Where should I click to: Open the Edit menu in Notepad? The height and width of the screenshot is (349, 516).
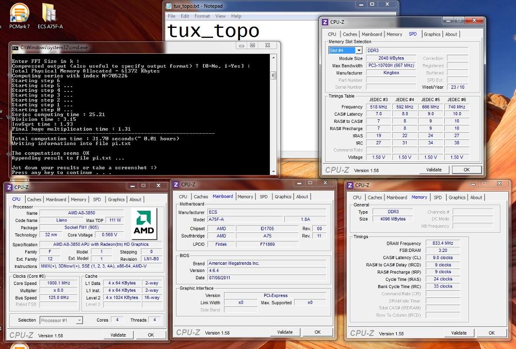pos(185,16)
